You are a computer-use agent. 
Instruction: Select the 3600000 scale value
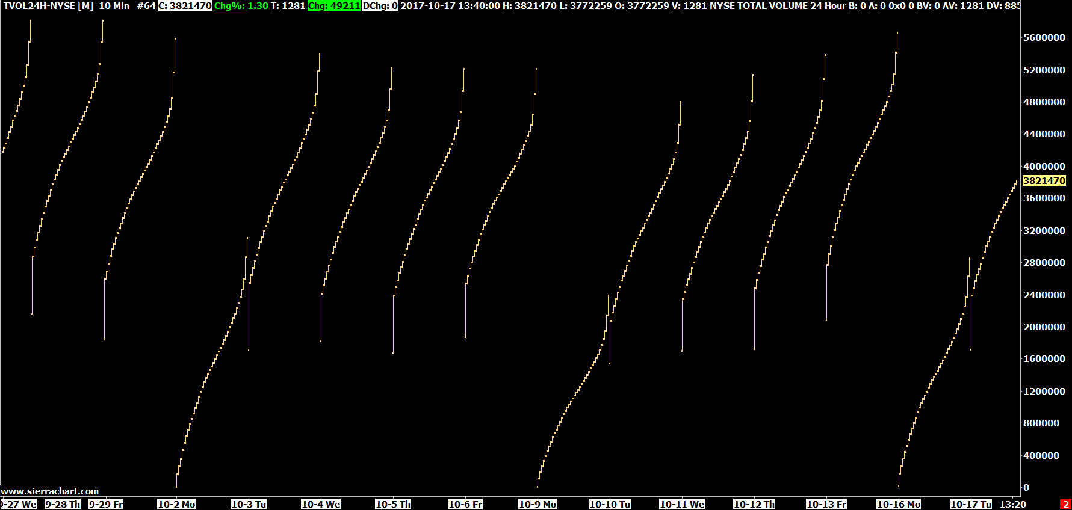click(1044, 198)
